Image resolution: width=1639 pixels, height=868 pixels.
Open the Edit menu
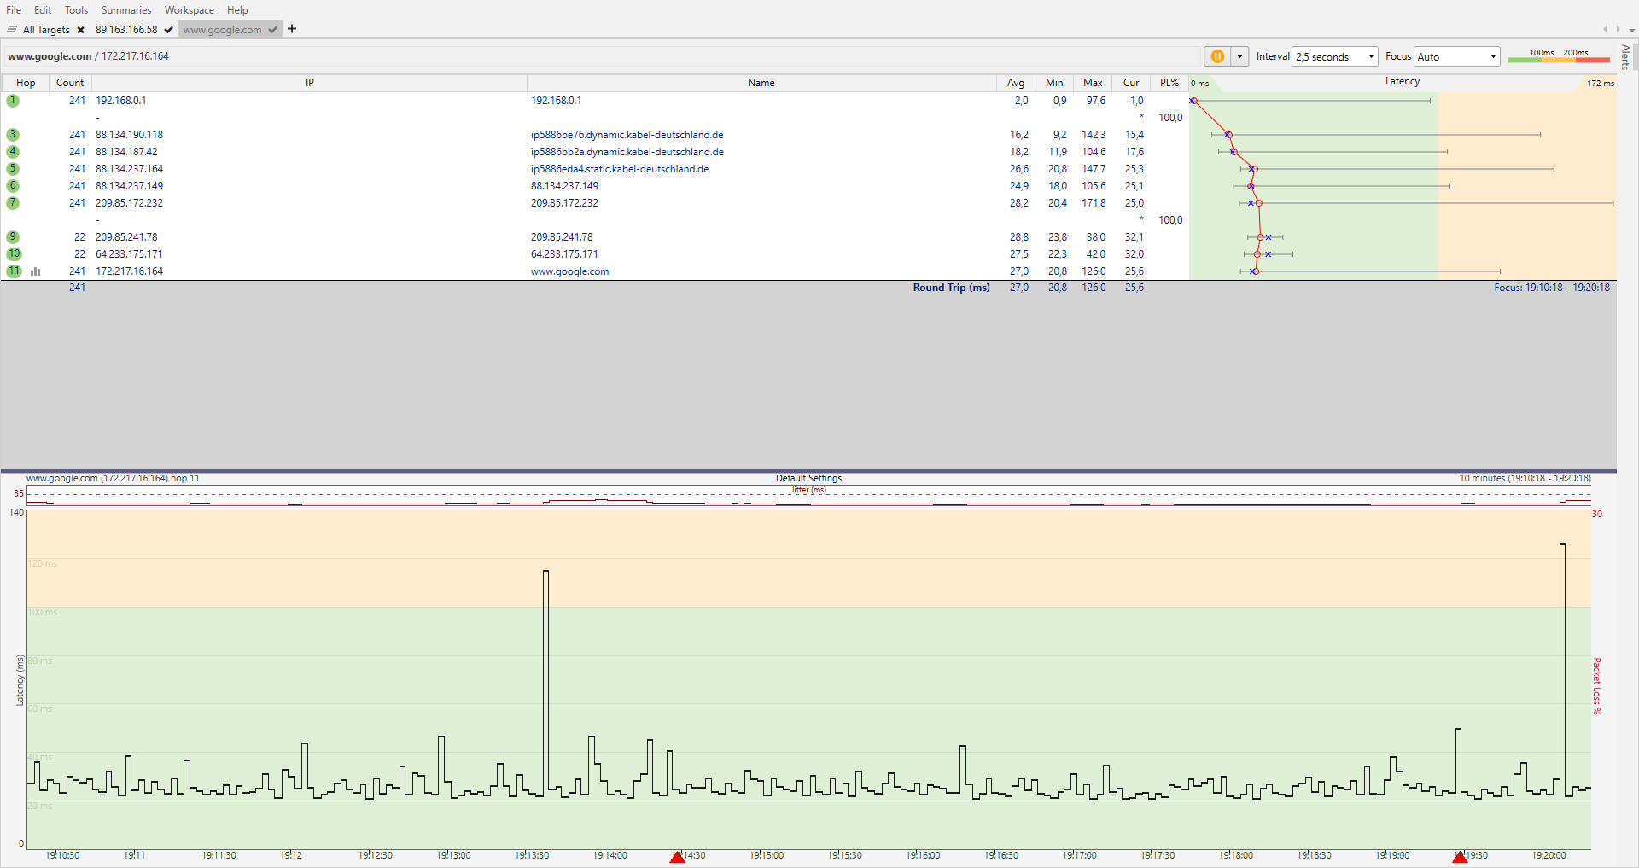click(43, 10)
